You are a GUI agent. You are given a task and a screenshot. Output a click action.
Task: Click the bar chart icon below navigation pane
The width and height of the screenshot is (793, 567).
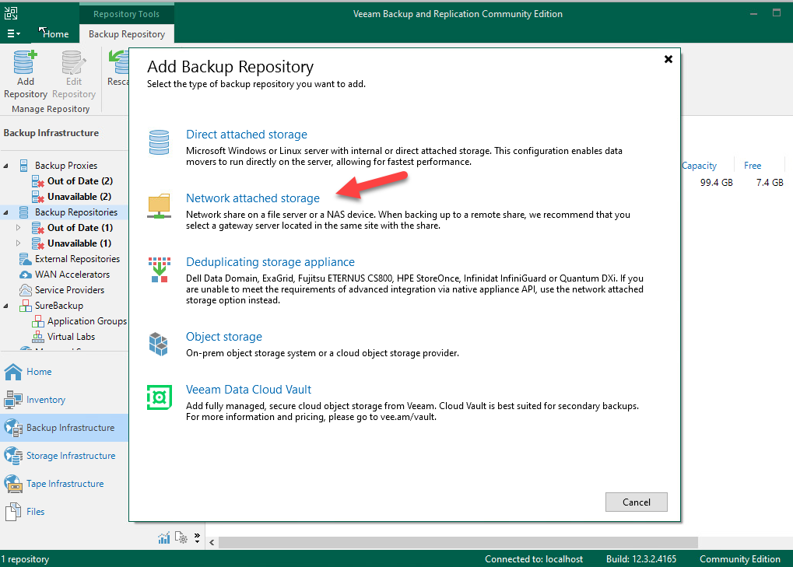[x=164, y=537]
